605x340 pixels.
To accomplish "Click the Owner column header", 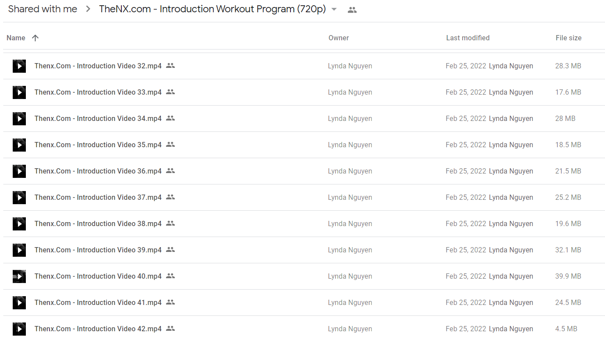I will tap(339, 38).
